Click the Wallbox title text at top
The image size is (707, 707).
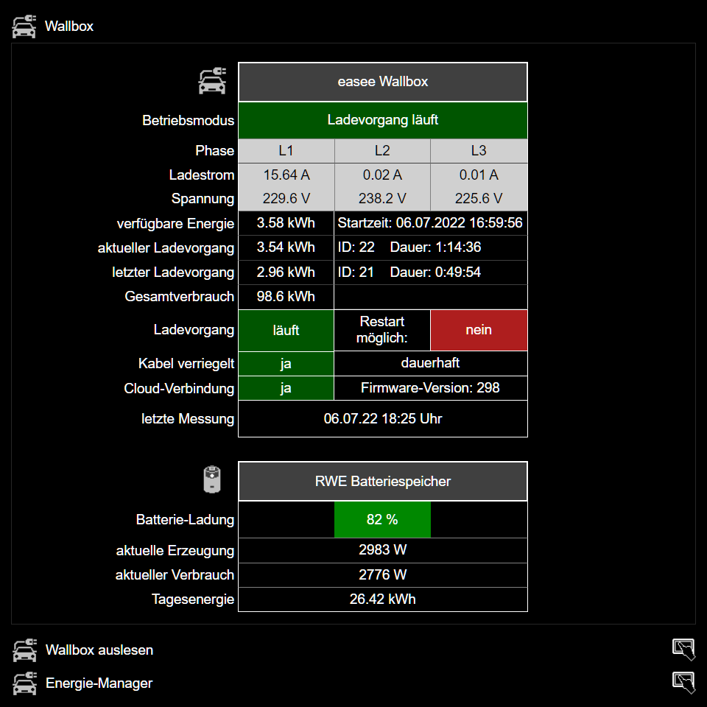click(69, 27)
